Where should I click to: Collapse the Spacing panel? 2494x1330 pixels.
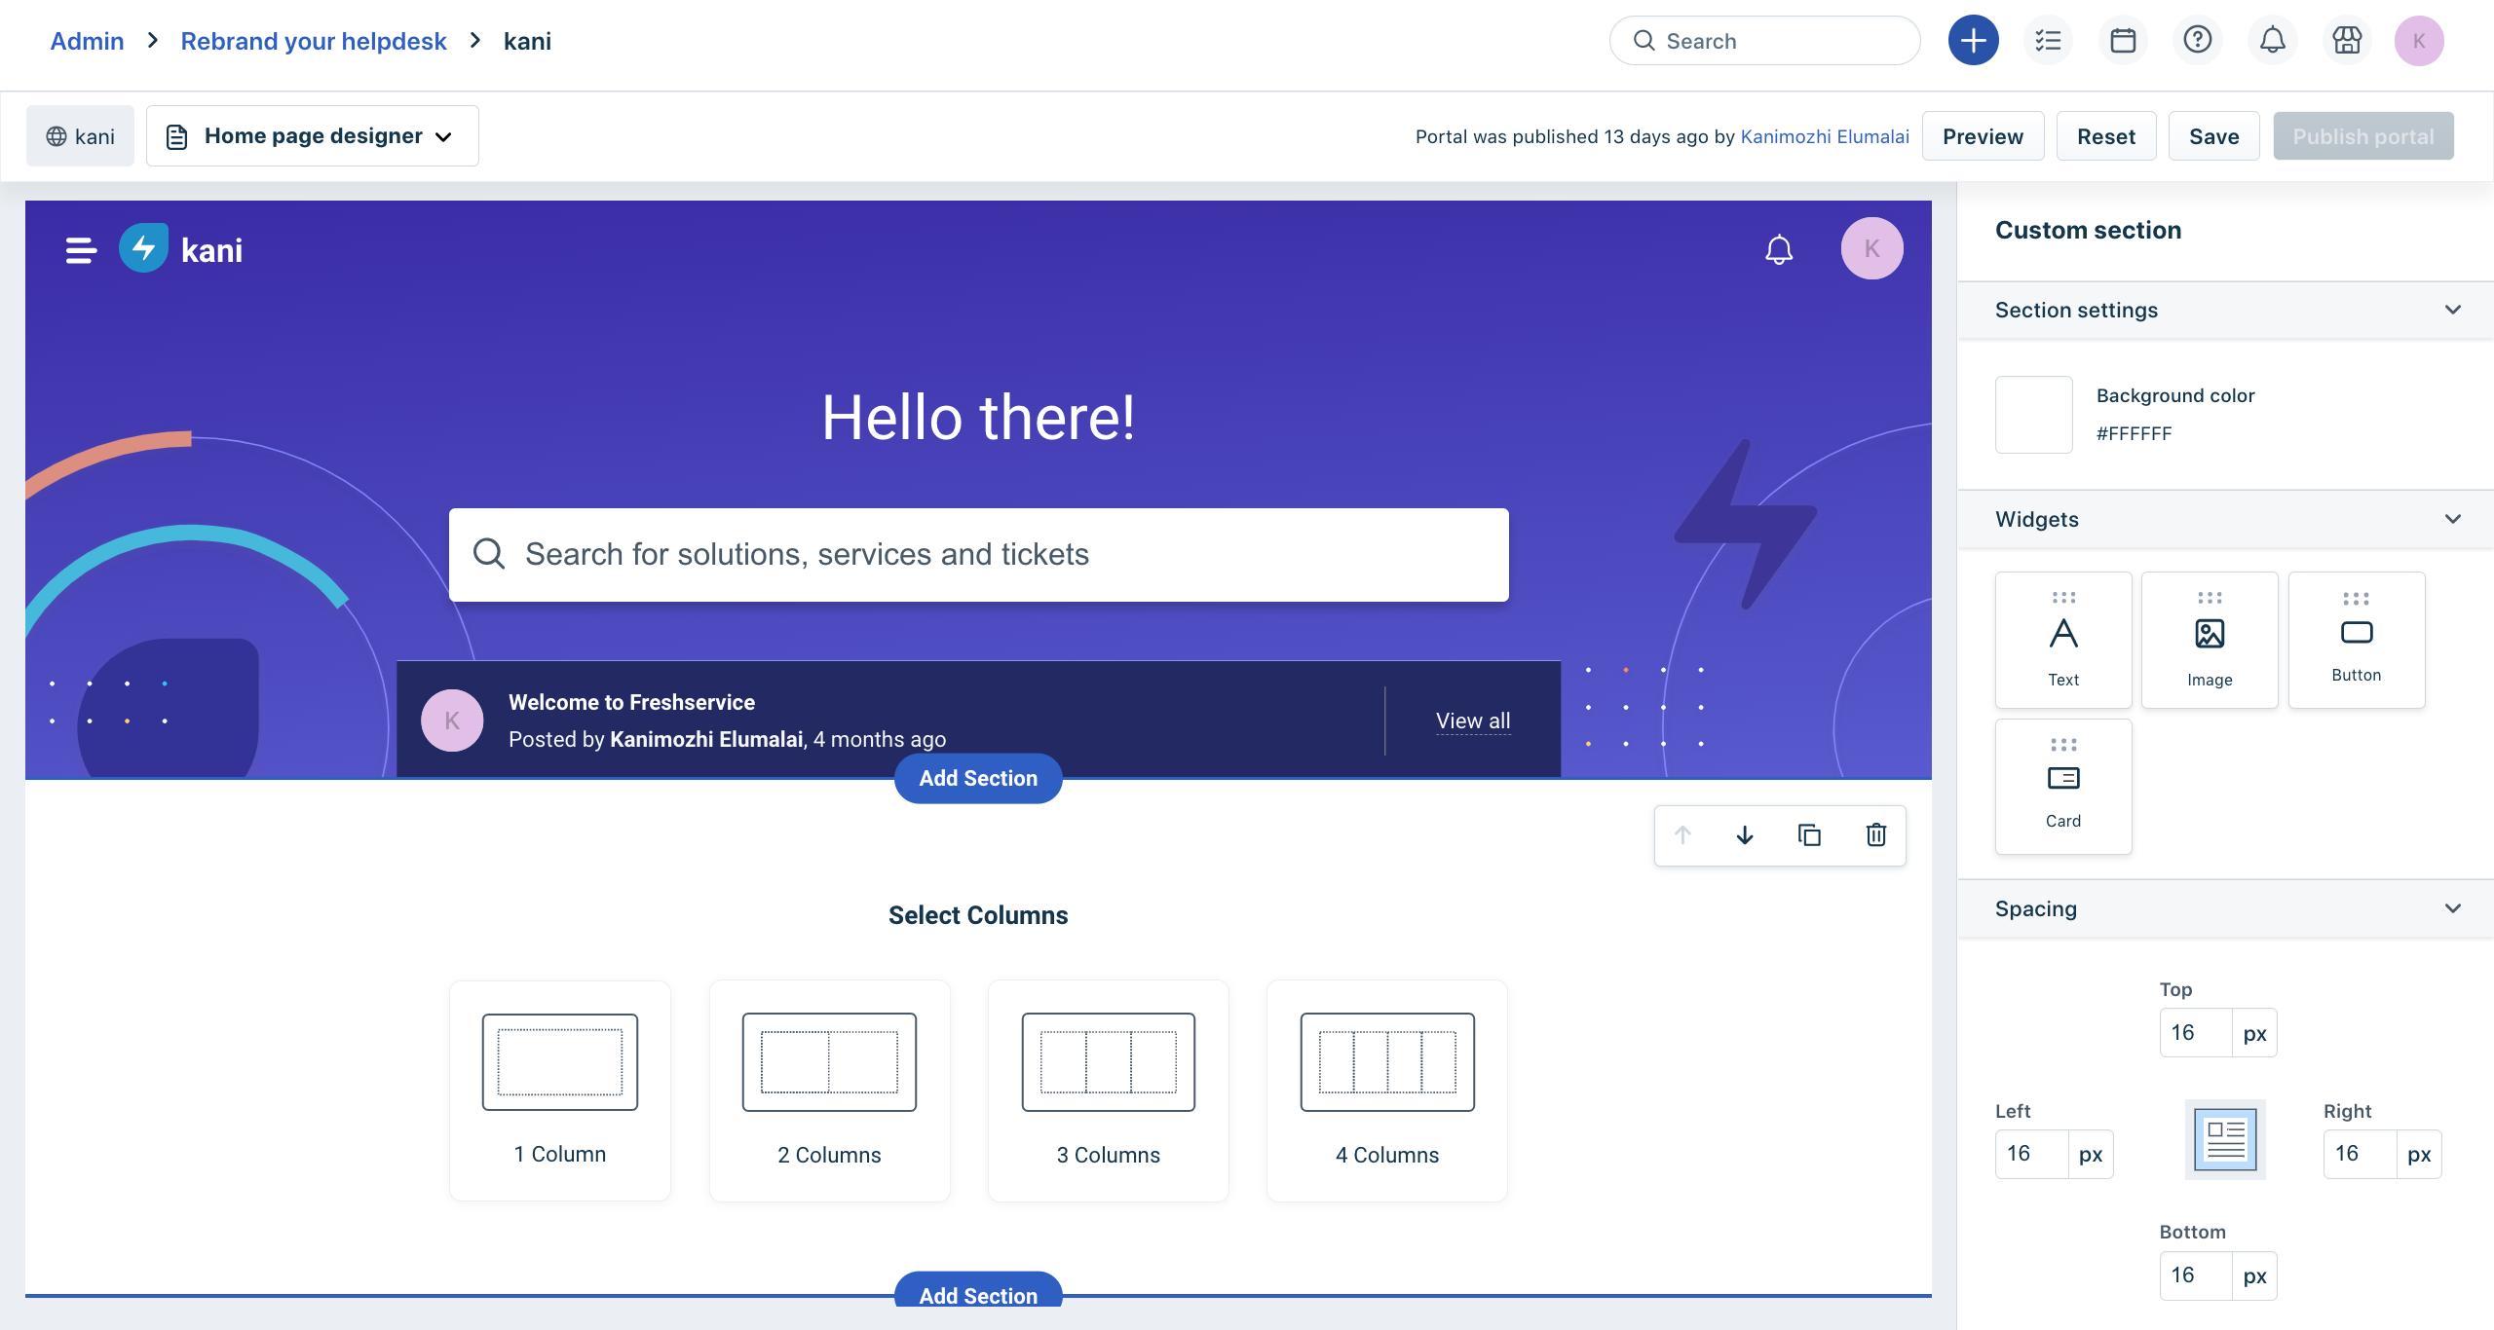(2452, 908)
